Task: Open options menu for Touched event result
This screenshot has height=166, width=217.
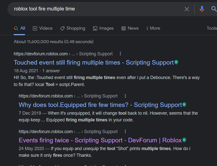Action: coord(120,54)
